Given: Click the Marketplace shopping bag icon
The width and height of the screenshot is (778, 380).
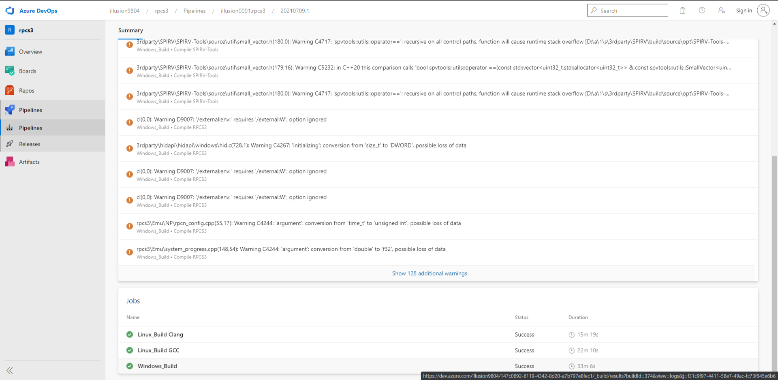Looking at the screenshot, I should pyautogui.click(x=682, y=11).
